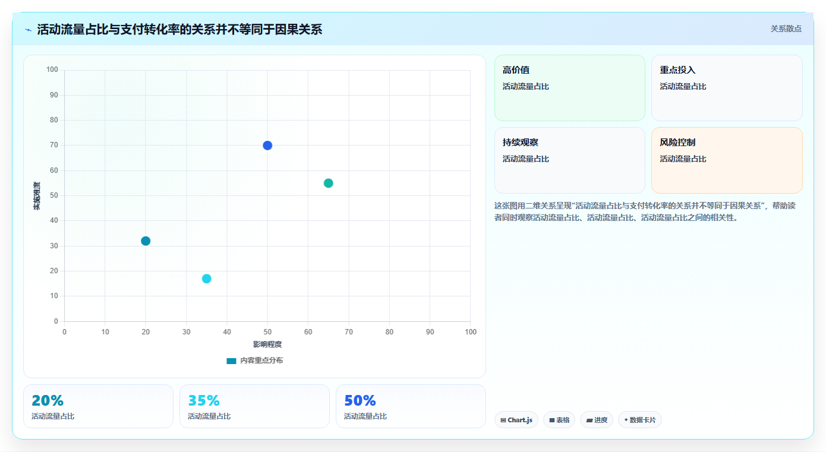The height and width of the screenshot is (452, 826).
Task: Click the 表格 chip icon
Action: pos(552,420)
